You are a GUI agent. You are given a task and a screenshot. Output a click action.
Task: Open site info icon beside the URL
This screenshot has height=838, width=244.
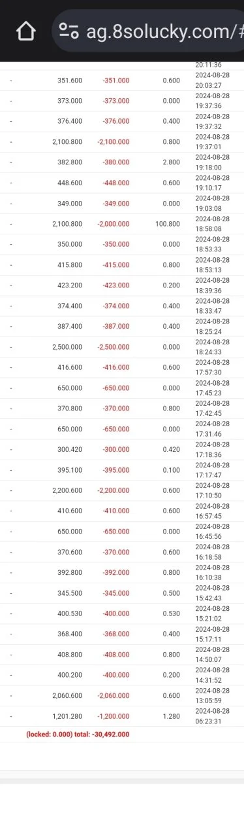click(x=69, y=31)
